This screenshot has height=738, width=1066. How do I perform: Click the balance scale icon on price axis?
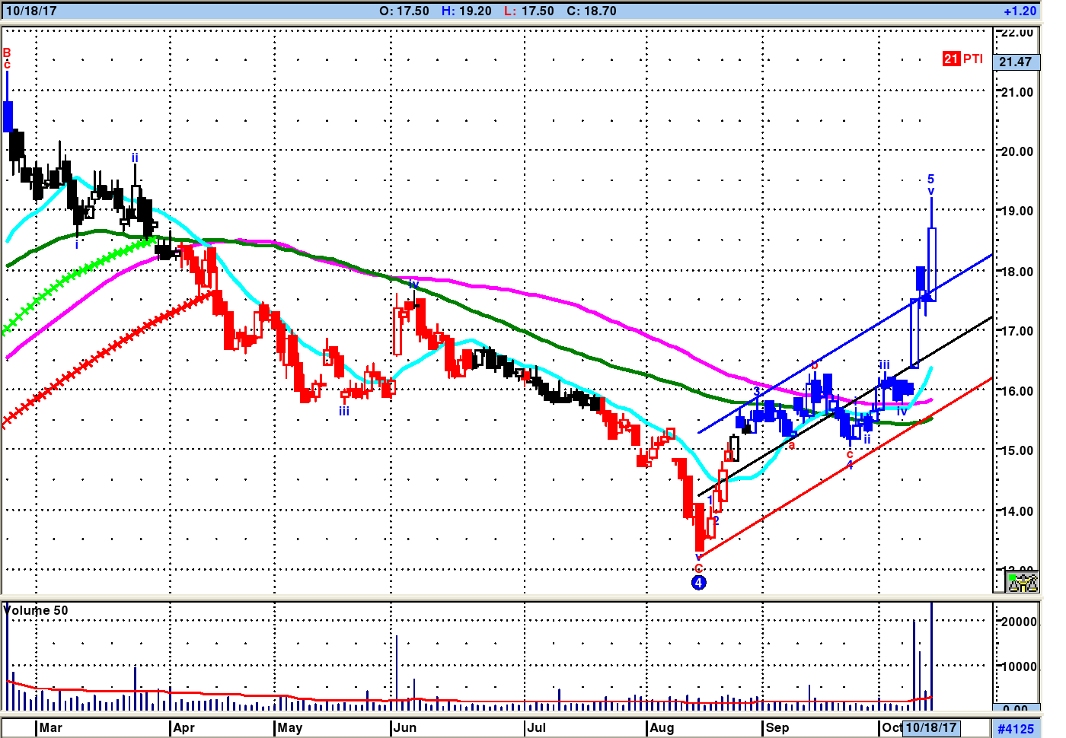(1023, 583)
